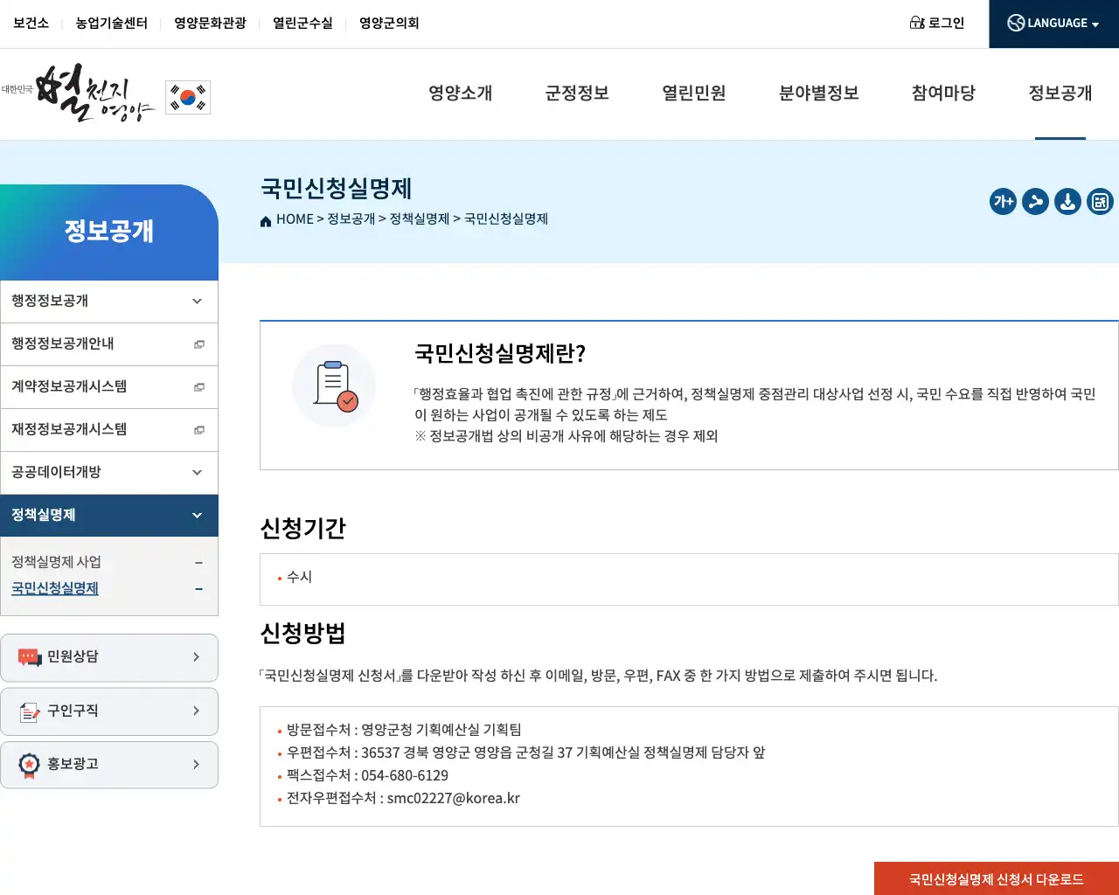Open the 참여마당 main menu
Screen dimensions: 1119x895
pos(944,94)
